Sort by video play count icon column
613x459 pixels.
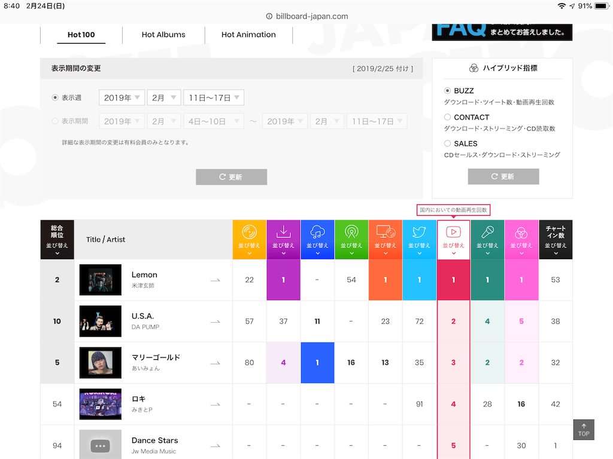tap(454, 240)
